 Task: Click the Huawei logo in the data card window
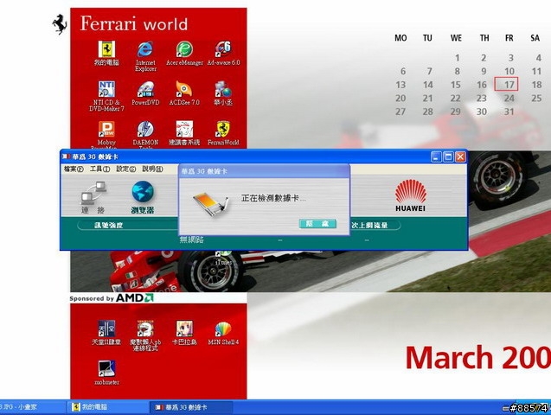coord(410,195)
